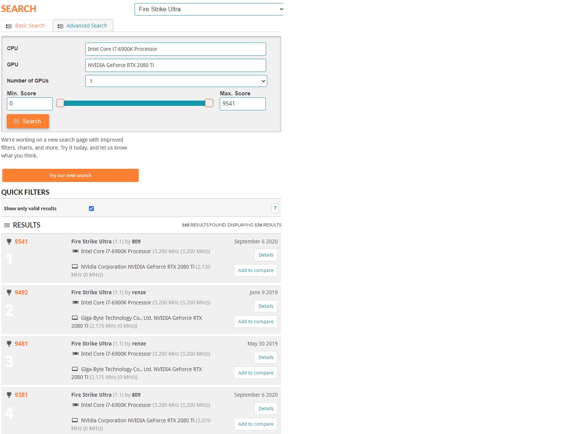Open the Fire Strike Ultra benchmark dropdown
The image size is (579, 434).
(209, 9)
